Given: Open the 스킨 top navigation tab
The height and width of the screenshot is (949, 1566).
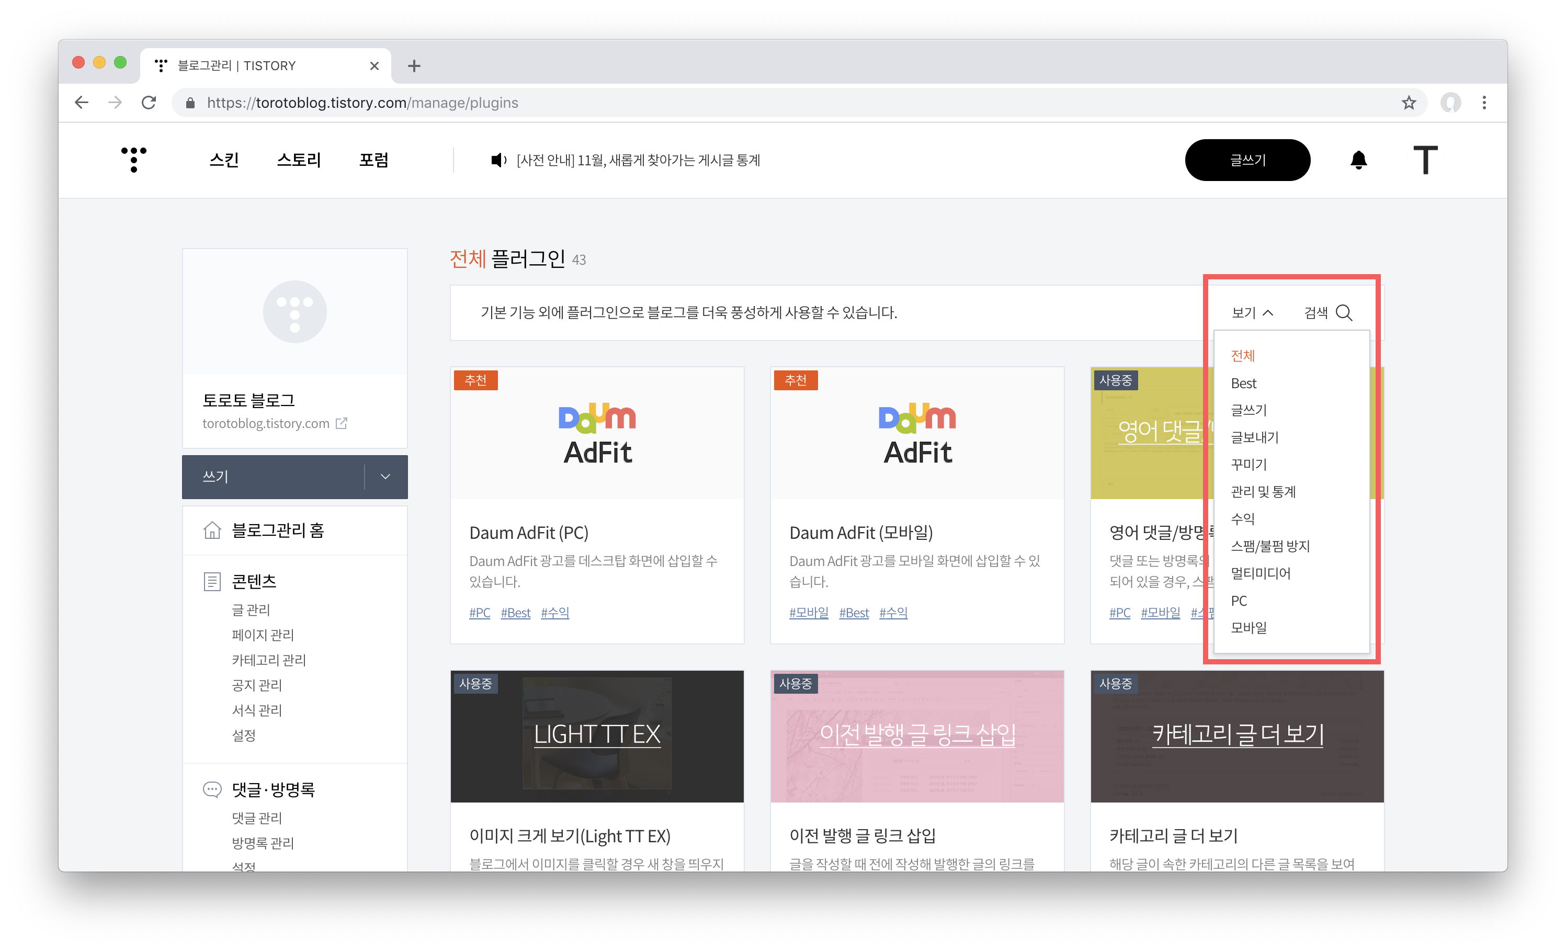Looking at the screenshot, I should 224,160.
